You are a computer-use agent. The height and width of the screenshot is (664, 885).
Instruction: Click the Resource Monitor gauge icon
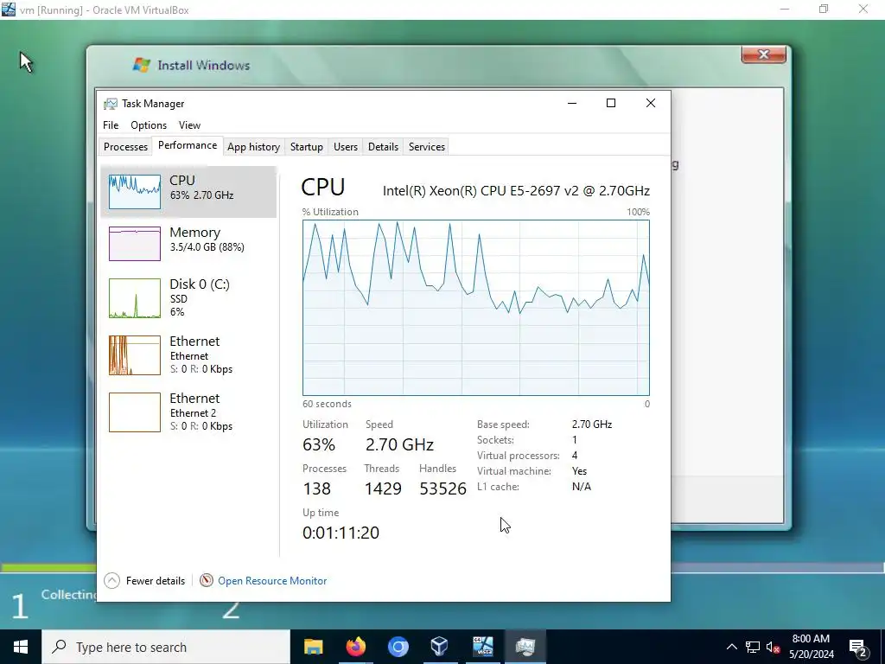click(207, 580)
